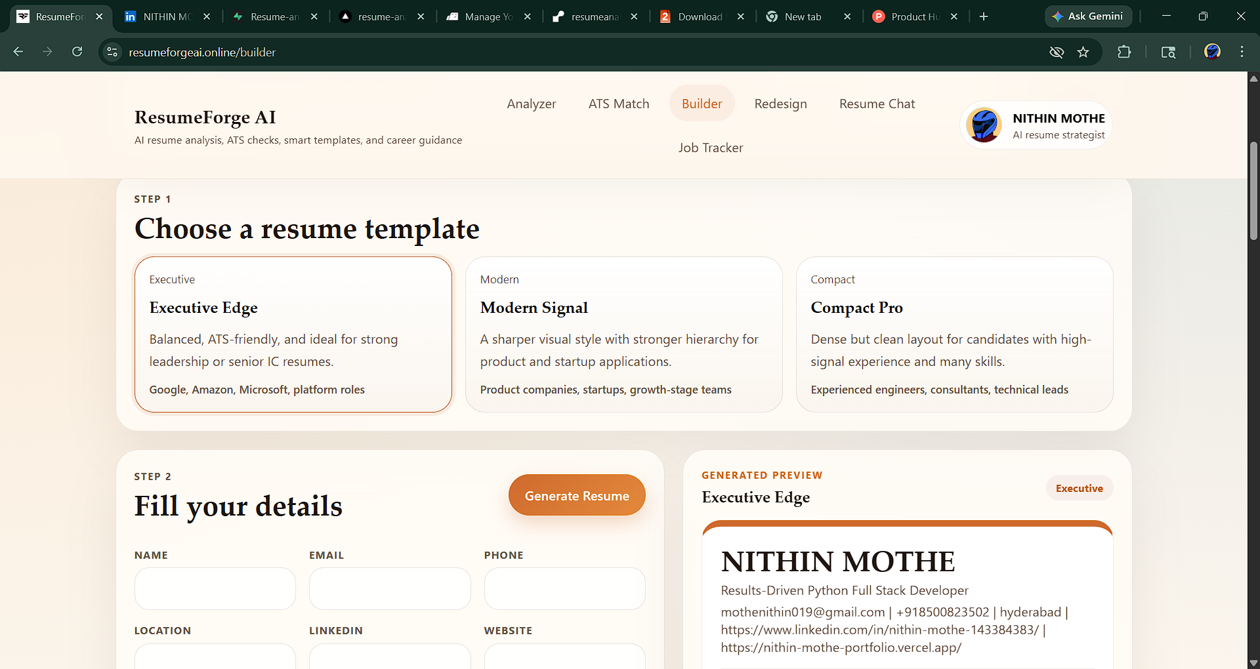Image resolution: width=1260 pixels, height=669 pixels.
Task: Open the ATS Match page
Action: click(x=619, y=103)
